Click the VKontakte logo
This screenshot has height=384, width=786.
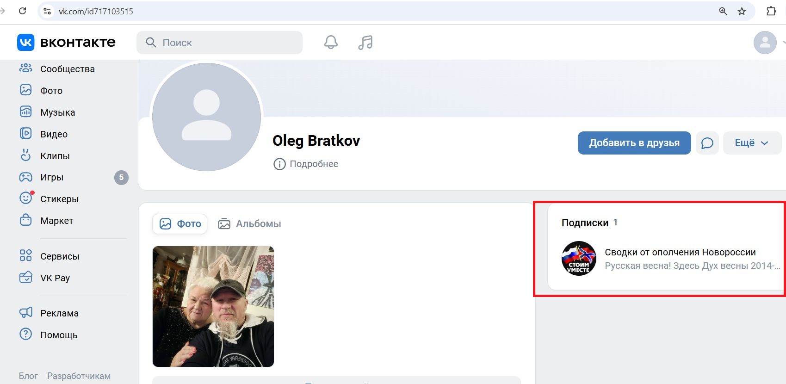tap(66, 43)
